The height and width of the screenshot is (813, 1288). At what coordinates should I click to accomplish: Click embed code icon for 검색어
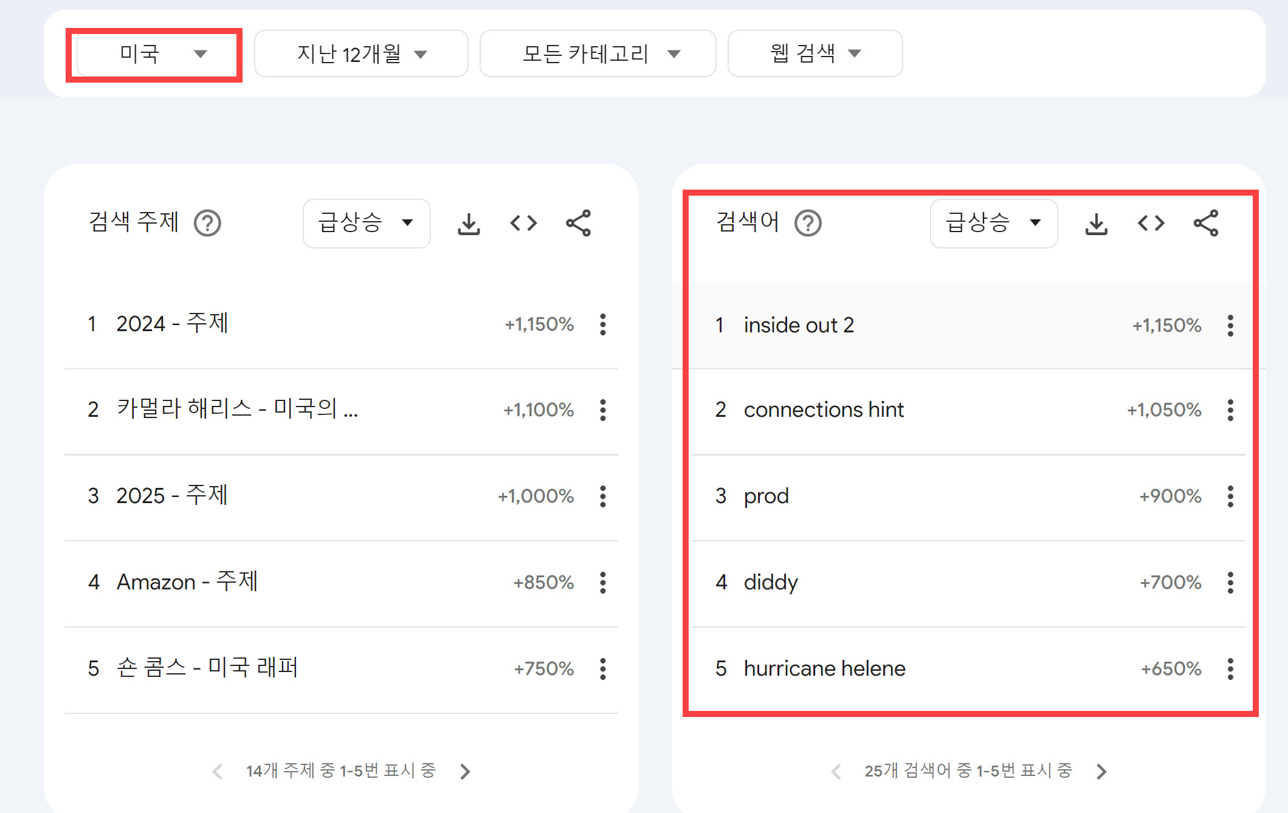click(x=1151, y=224)
